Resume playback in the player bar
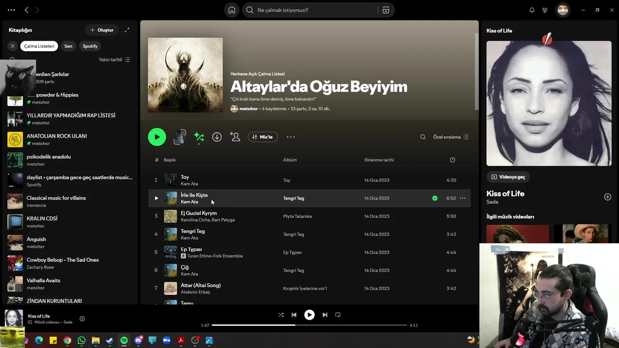Viewport: 619px width, 348px height. 309,315
